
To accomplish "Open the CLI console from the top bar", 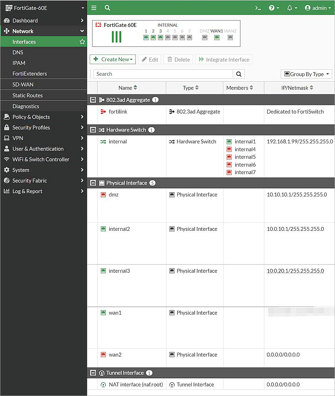I will pyautogui.click(x=258, y=7).
